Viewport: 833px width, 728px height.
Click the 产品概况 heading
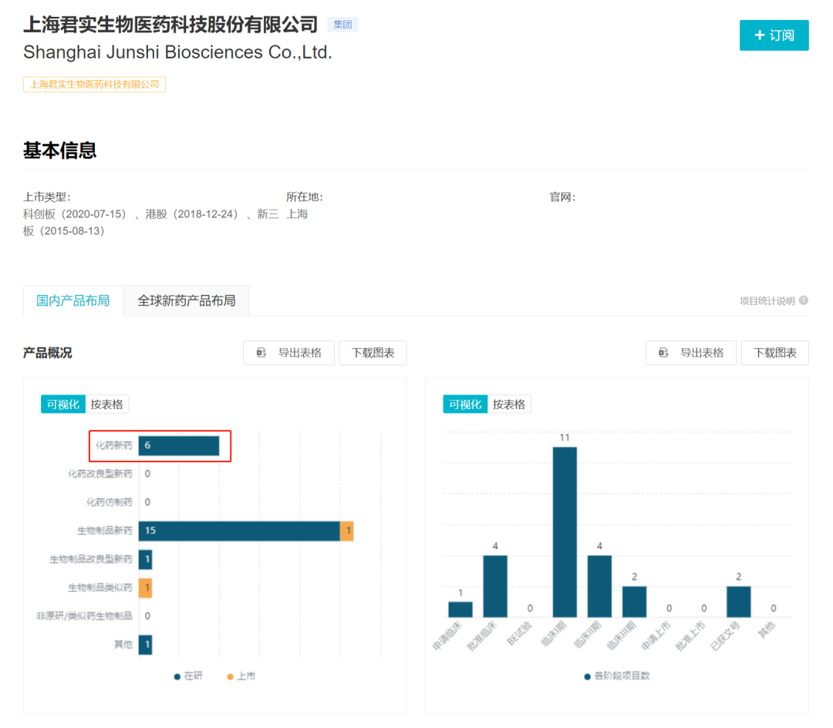pos(47,353)
